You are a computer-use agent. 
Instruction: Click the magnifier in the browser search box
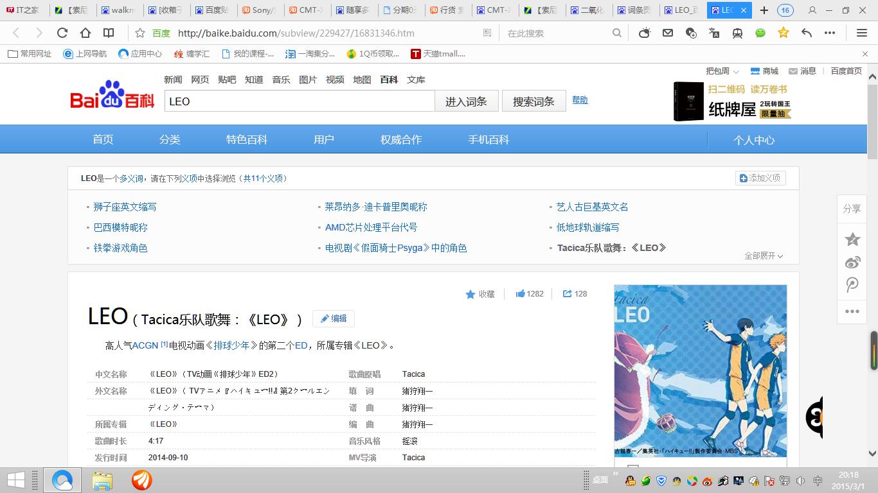point(617,33)
